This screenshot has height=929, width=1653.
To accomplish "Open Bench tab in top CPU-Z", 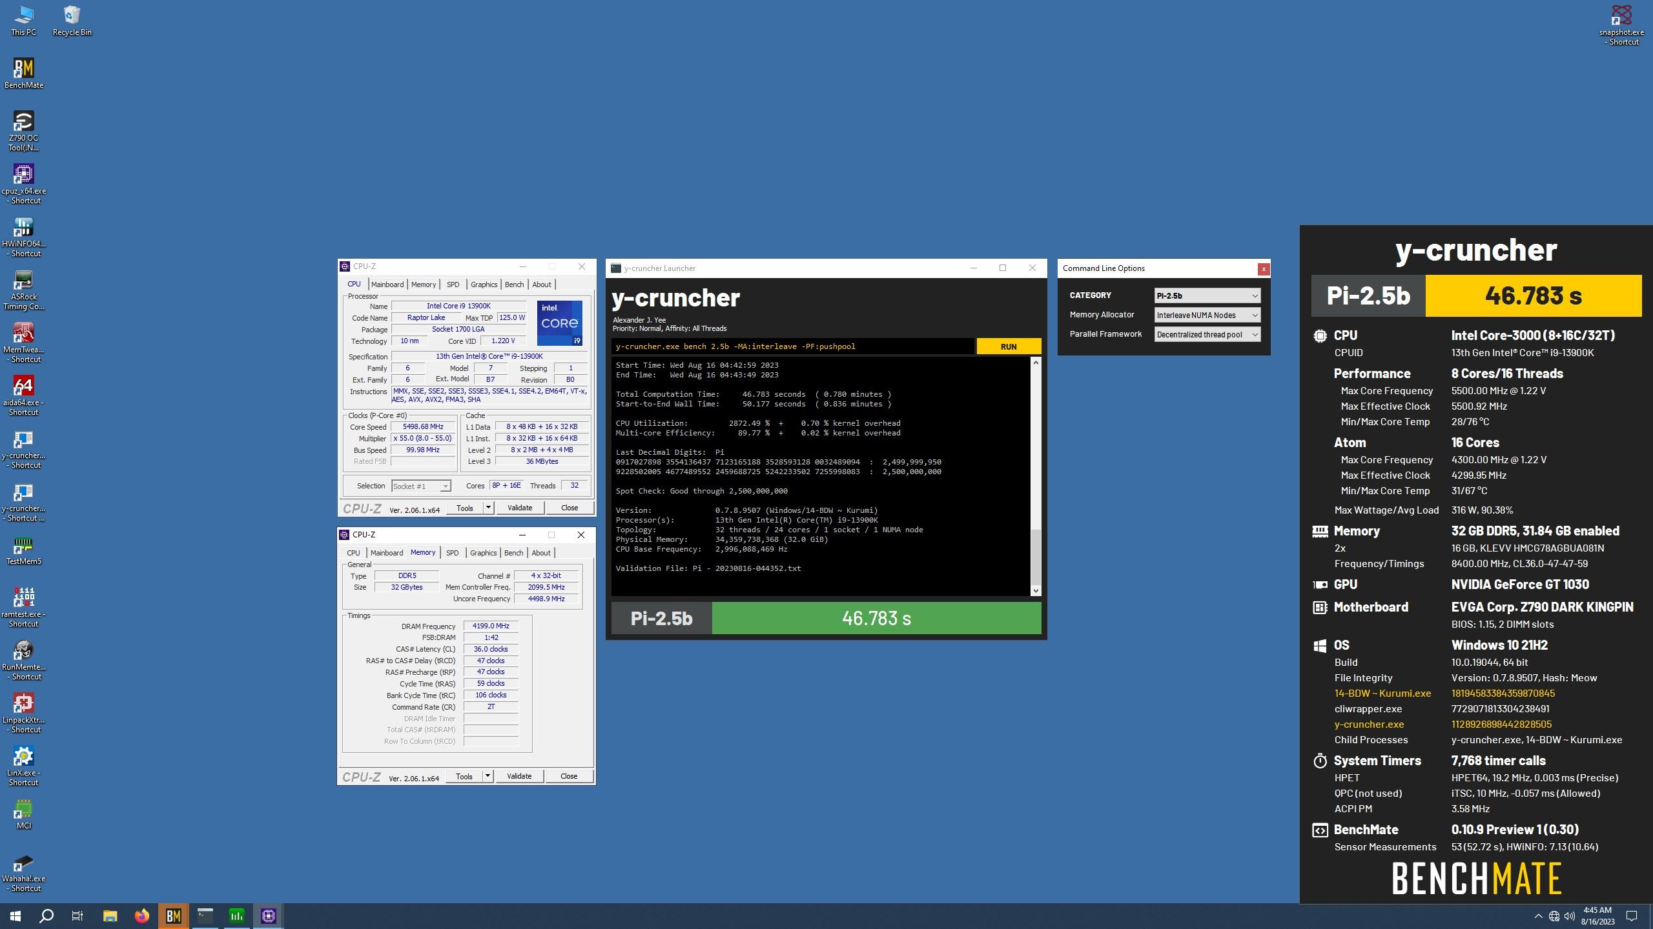I will (x=514, y=285).
